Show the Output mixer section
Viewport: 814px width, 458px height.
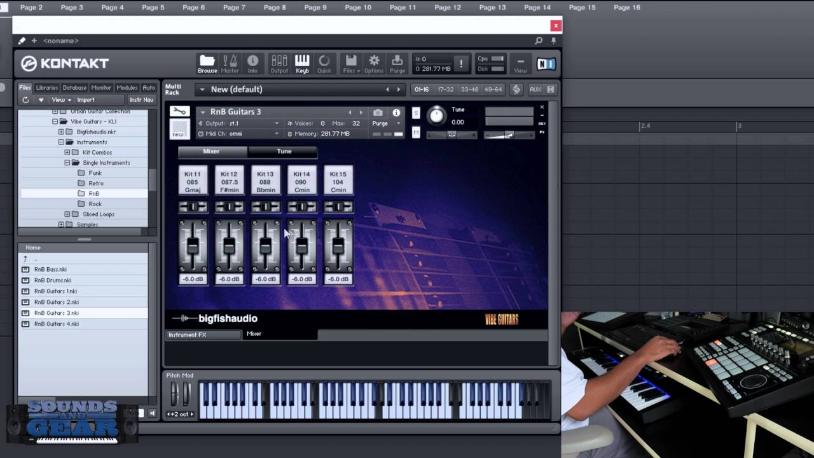(x=279, y=64)
